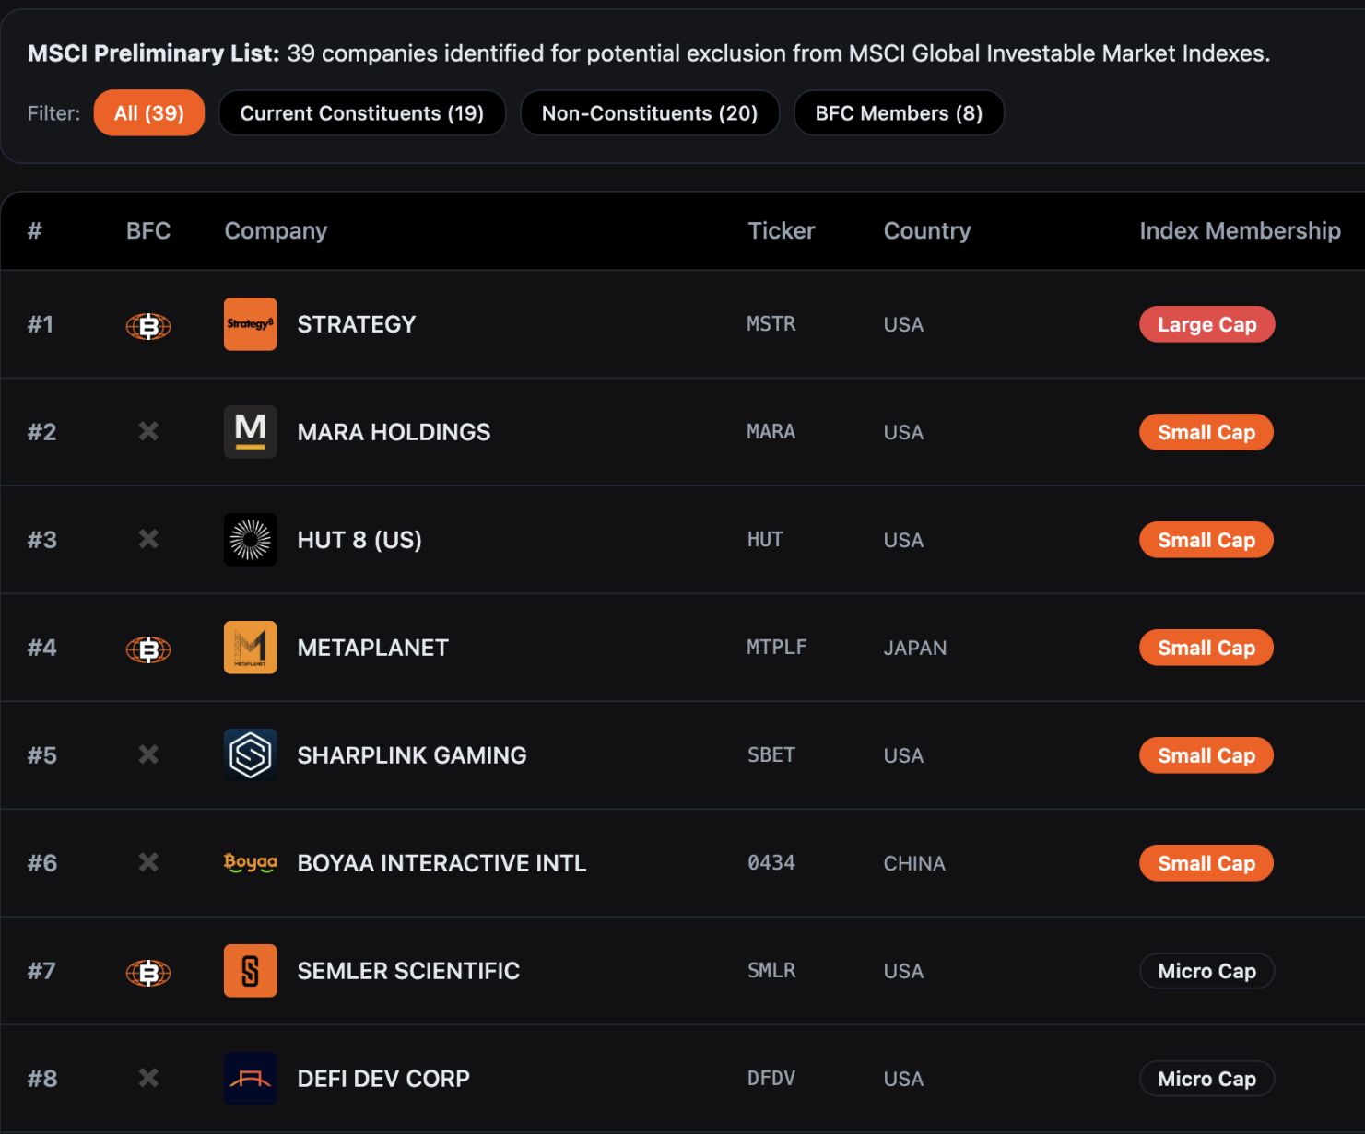Select the Hut 8 starburst logo
Image resolution: width=1365 pixels, height=1134 pixels.
(249, 540)
